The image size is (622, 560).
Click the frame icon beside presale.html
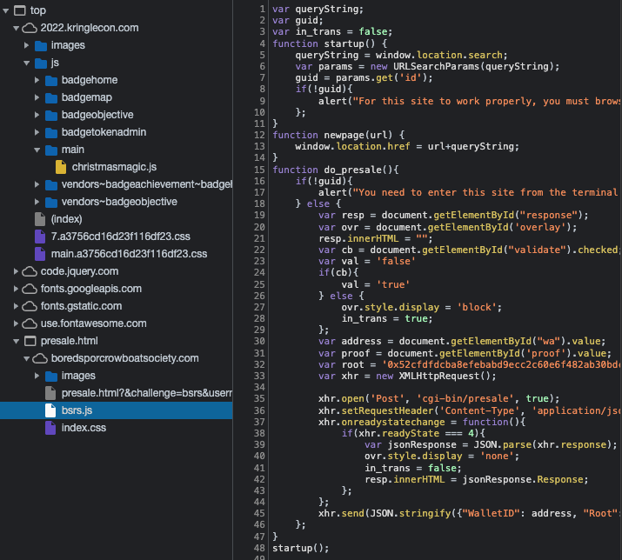[x=30, y=341]
